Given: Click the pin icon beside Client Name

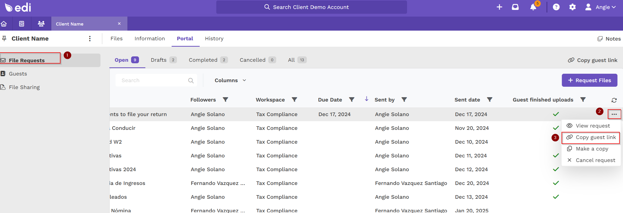Looking at the screenshot, I should (x=4, y=39).
